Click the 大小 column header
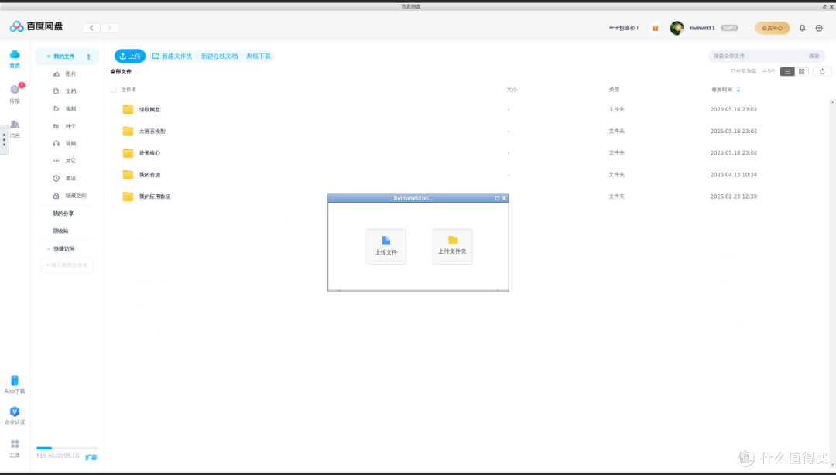836x475 pixels. click(x=512, y=90)
